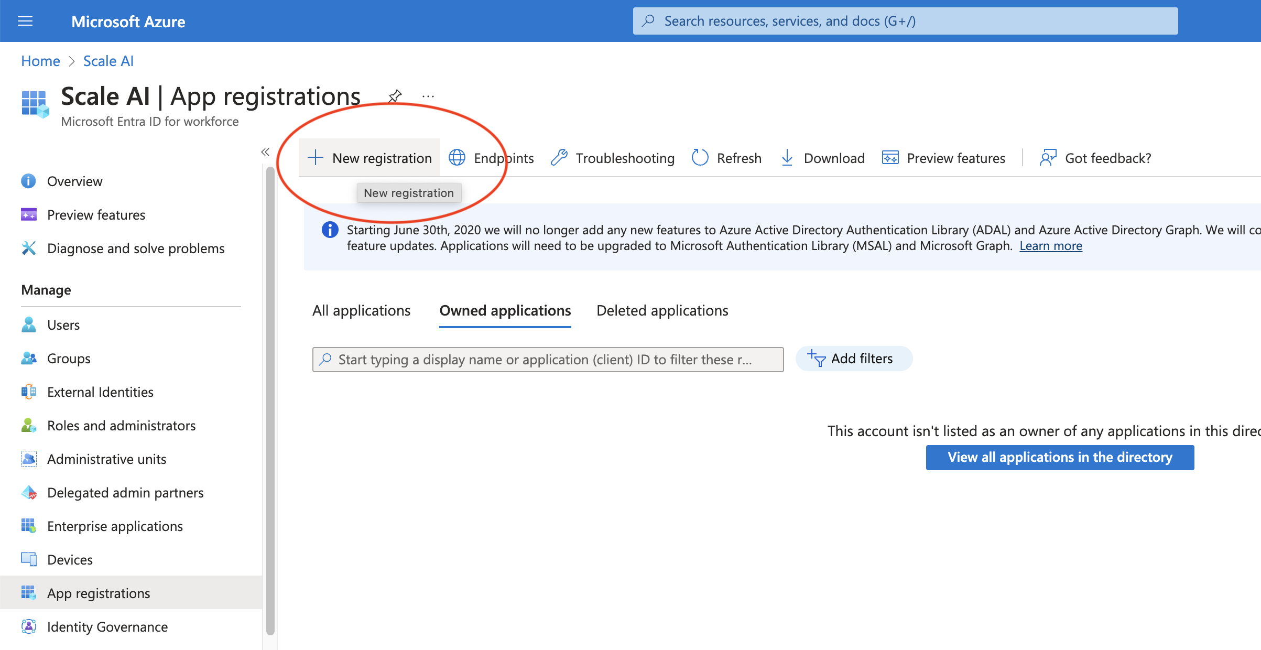Screen dimensions: 1261x650
Task: Open Troubleshooting wrench icon
Action: 560,157
